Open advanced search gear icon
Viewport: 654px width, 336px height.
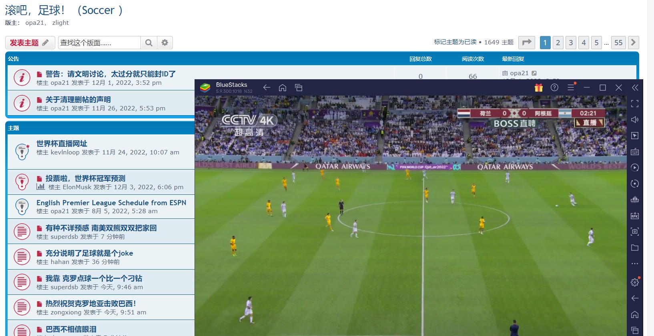point(165,42)
